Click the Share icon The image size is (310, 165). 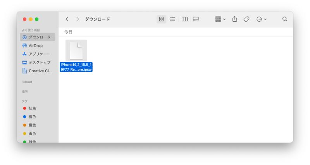235,19
